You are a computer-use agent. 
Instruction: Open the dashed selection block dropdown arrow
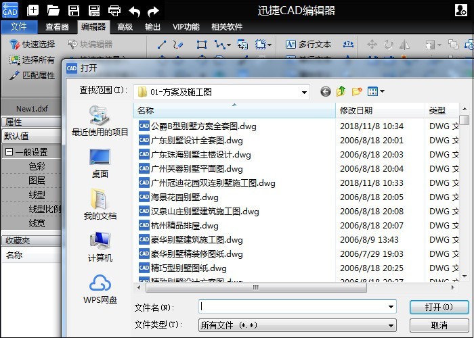[270, 45]
